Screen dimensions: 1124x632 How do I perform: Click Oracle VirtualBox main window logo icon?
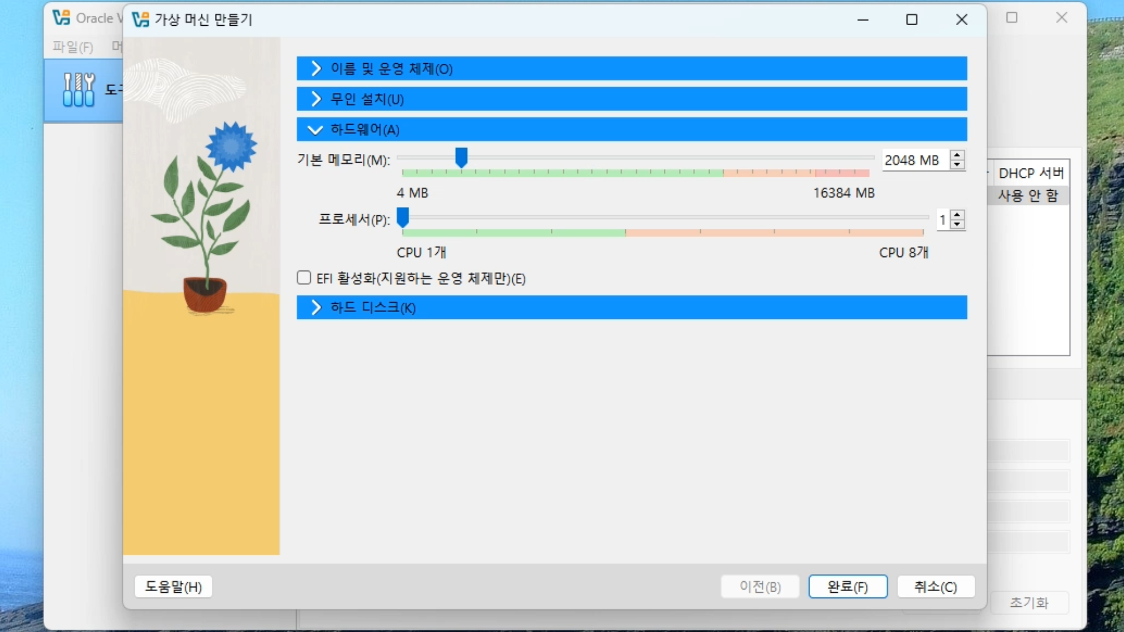click(x=61, y=18)
